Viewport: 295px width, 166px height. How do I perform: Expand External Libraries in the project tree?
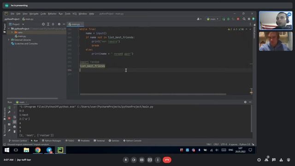coord(9,40)
